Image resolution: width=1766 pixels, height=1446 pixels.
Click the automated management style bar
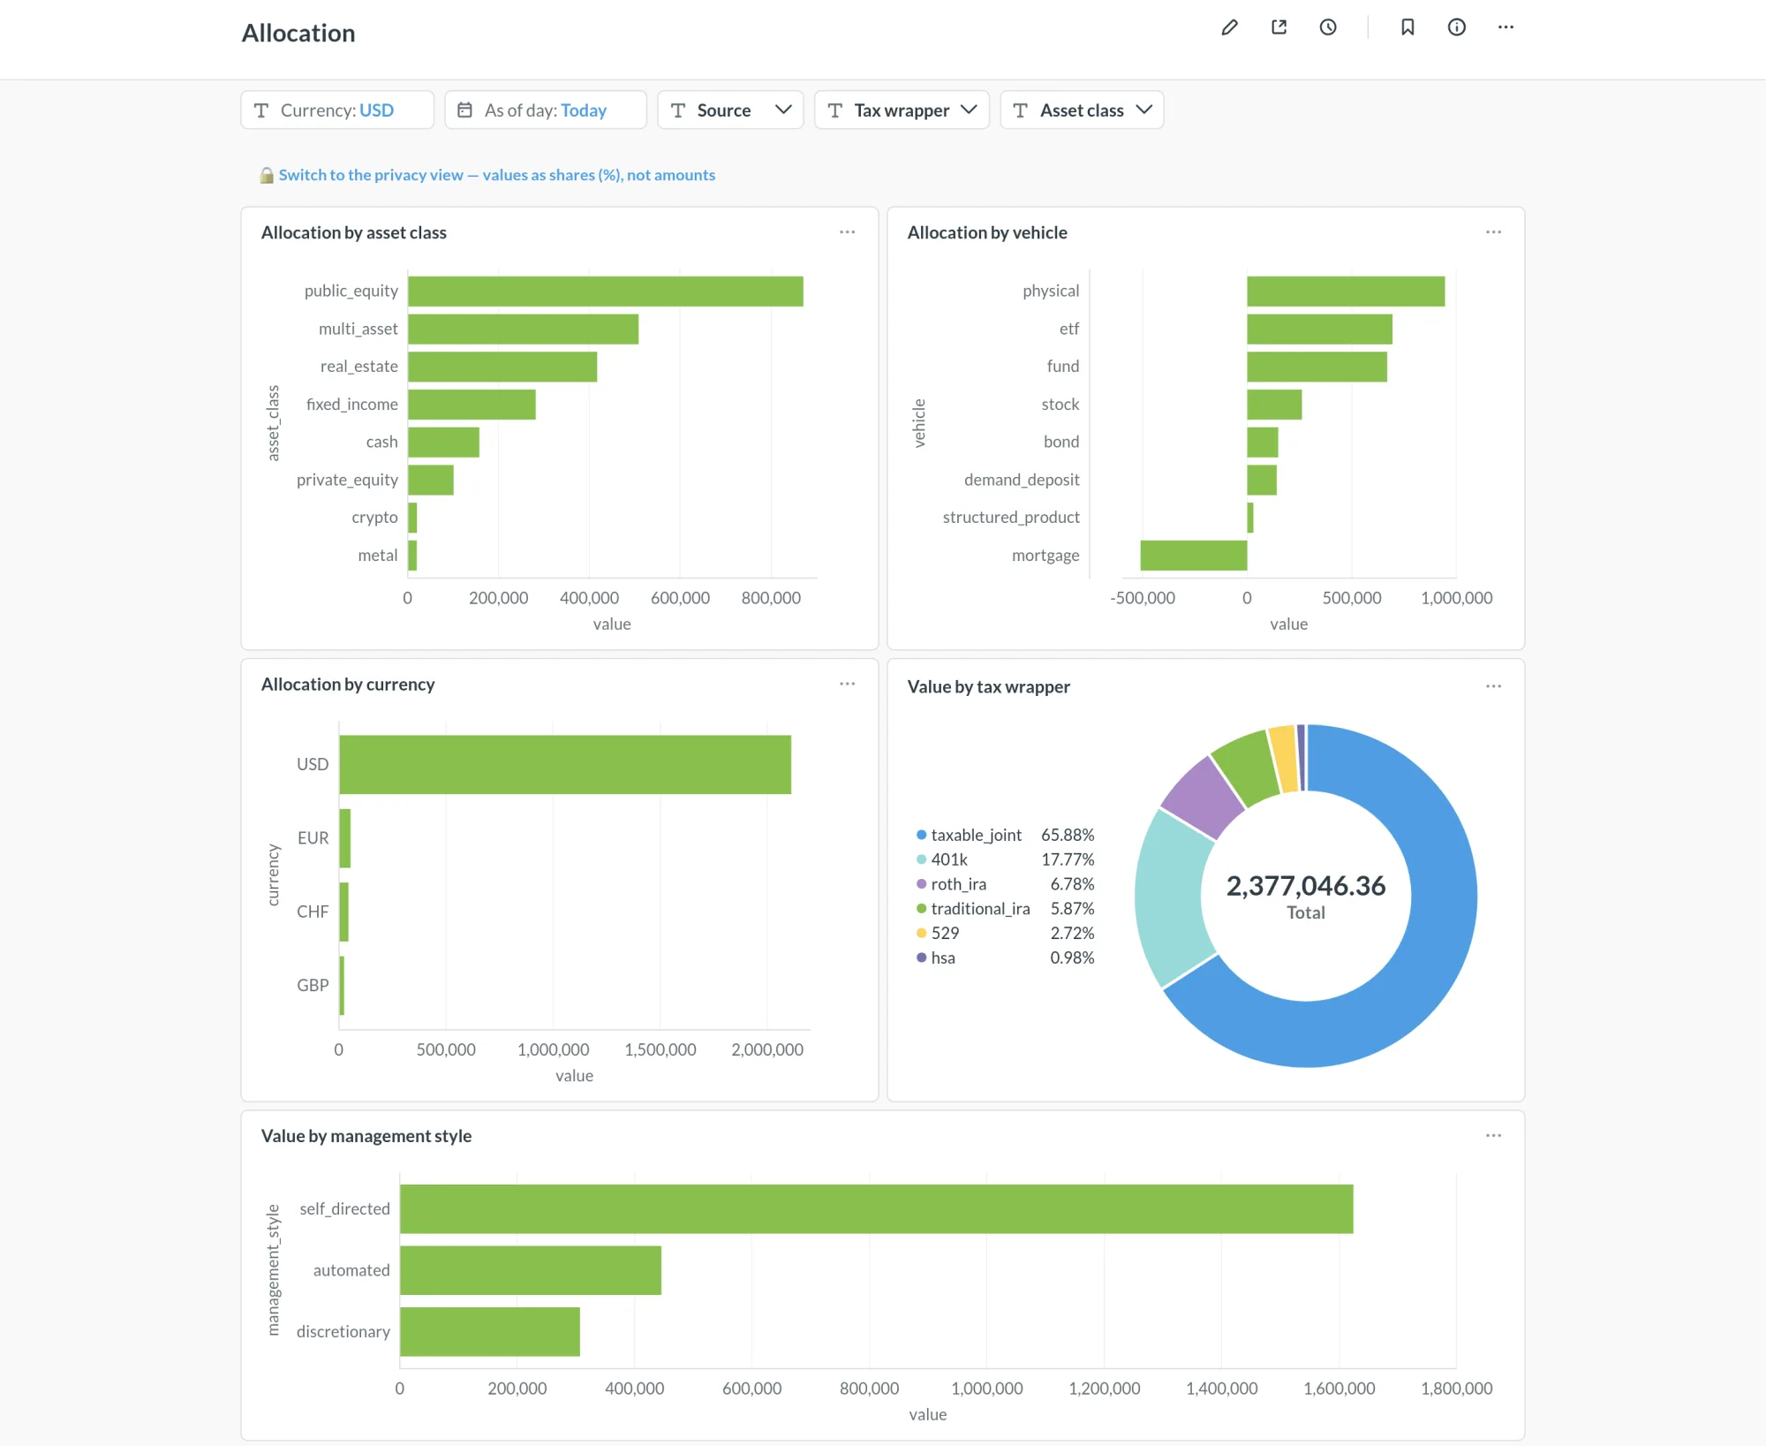[x=531, y=1270]
